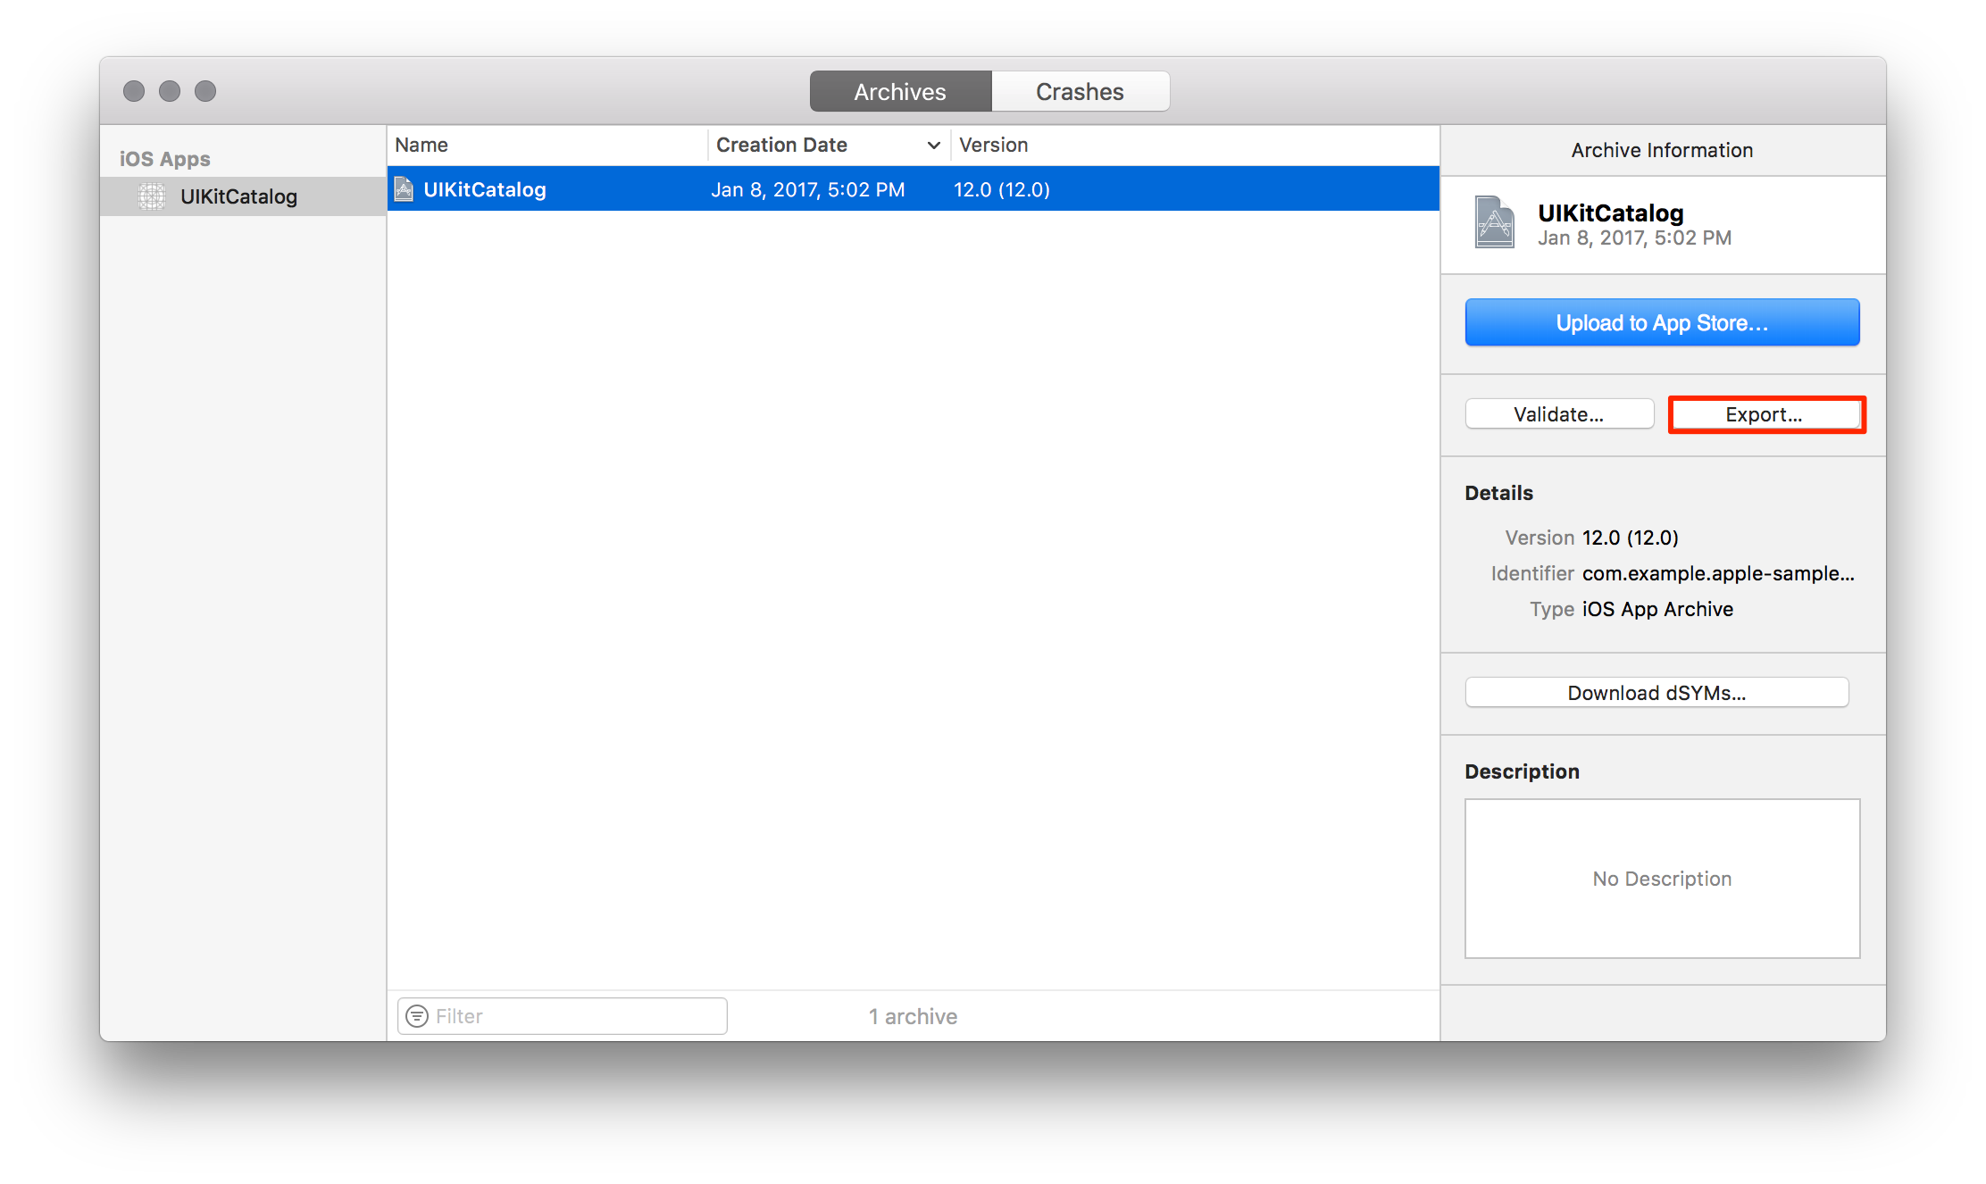Click the Validate button
The width and height of the screenshot is (1986, 1184).
pos(1559,414)
